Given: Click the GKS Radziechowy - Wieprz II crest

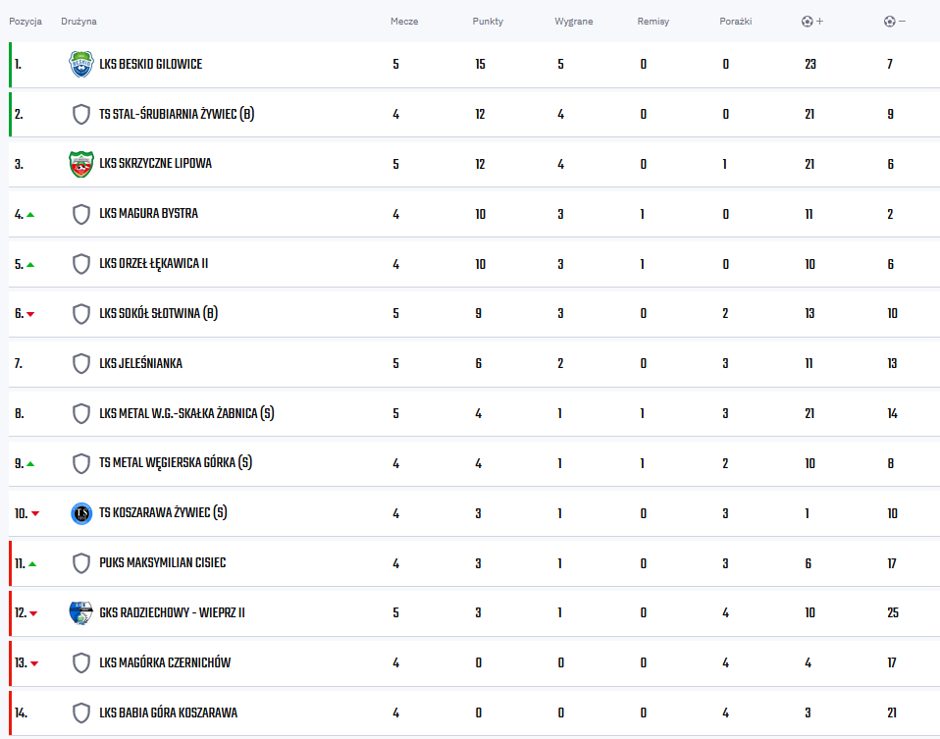Looking at the screenshot, I should (80, 613).
